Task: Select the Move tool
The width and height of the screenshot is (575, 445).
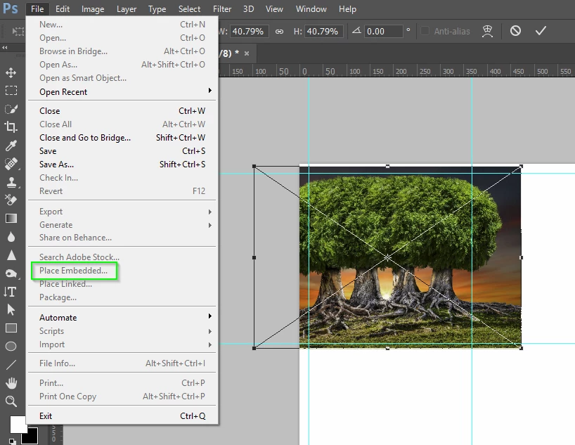Action: [11, 72]
